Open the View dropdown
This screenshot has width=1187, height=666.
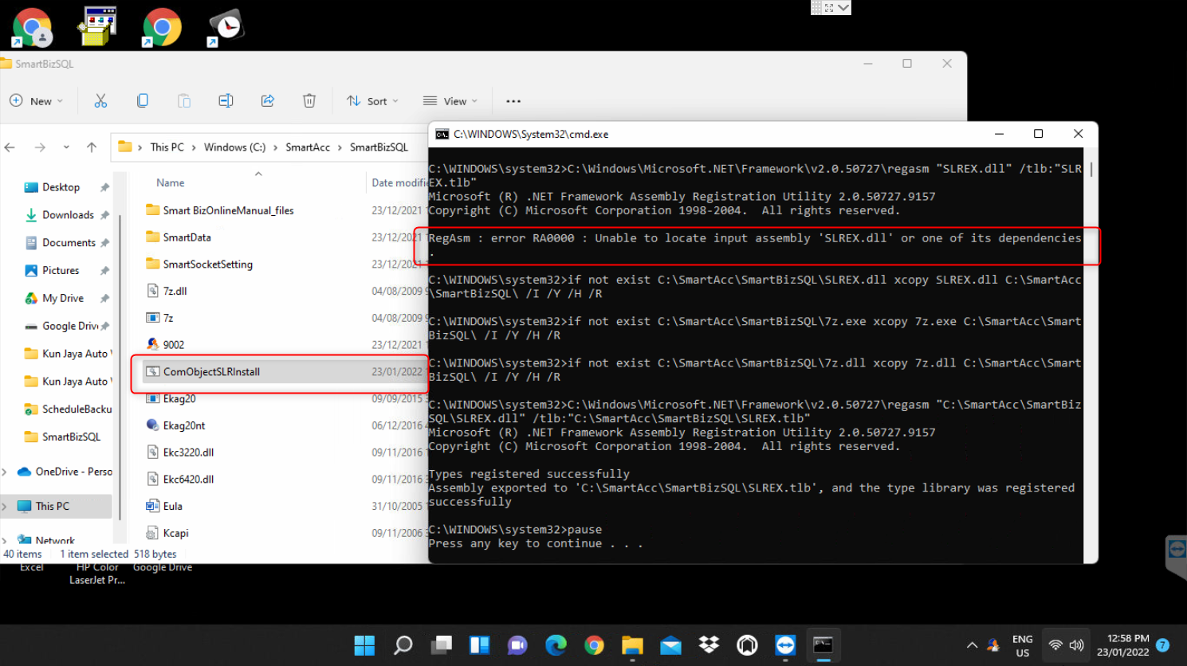(450, 101)
